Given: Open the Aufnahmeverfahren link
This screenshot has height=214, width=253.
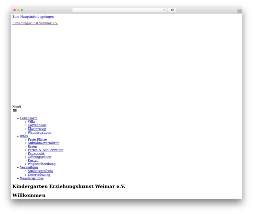Looking at the screenshot, I should pyautogui.click(x=44, y=143).
